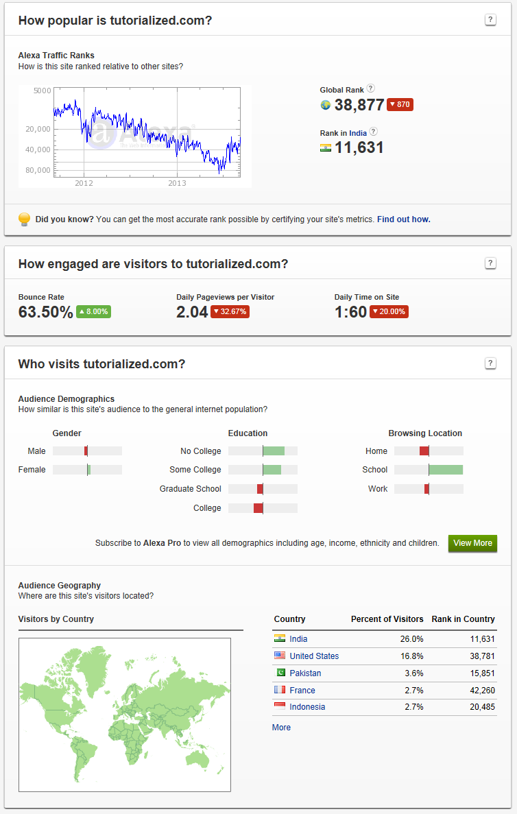This screenshot has width=517, height=814.
Task: Click question mark next to Global Rank
Action: tap(371, 88)
